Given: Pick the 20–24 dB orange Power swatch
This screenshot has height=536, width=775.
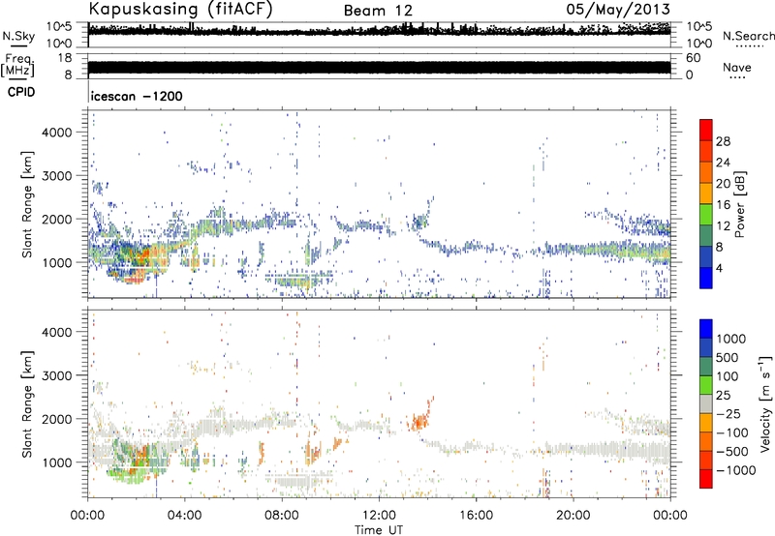Looking at the screenshot, I should [x=706, y=173].
